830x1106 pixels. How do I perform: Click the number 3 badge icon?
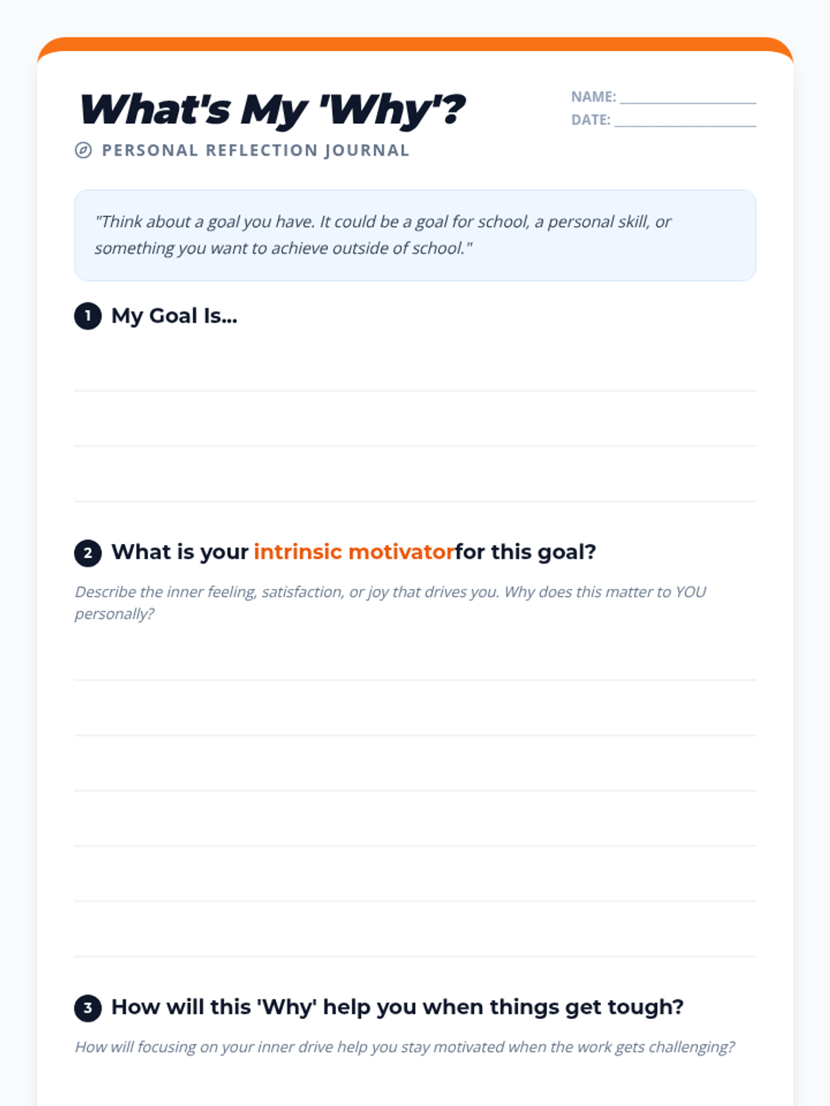click(88, 1008)
